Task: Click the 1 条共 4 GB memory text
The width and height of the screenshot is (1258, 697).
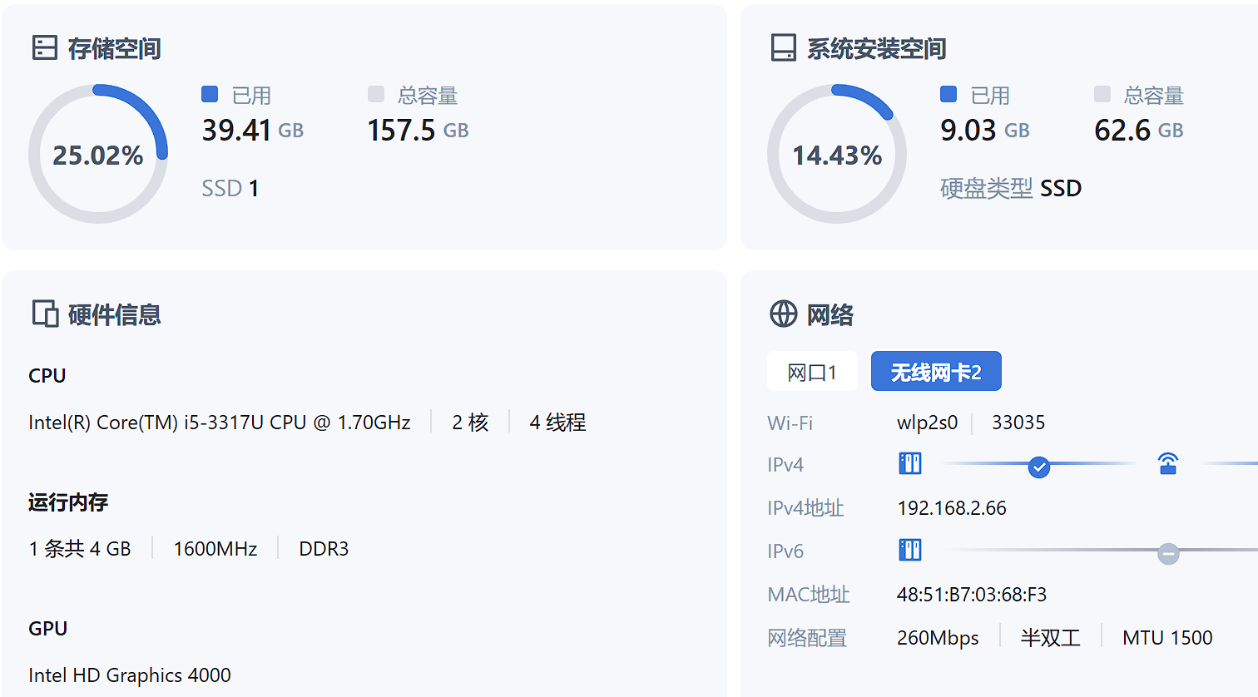Action: [80, 549]
